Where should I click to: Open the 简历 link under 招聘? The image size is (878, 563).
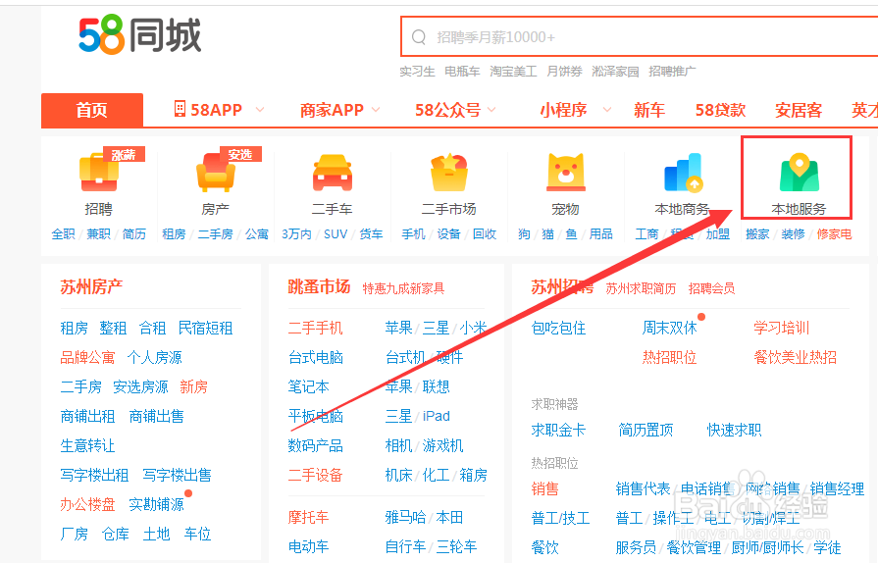(134, 234)
